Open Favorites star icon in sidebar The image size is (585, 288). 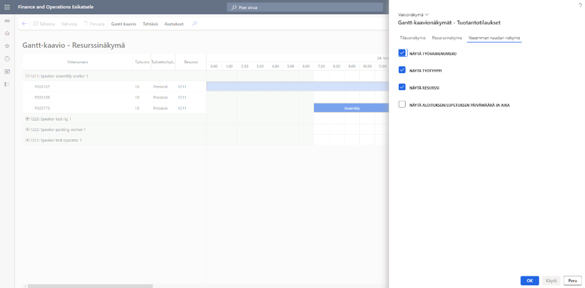pos(7,46)
